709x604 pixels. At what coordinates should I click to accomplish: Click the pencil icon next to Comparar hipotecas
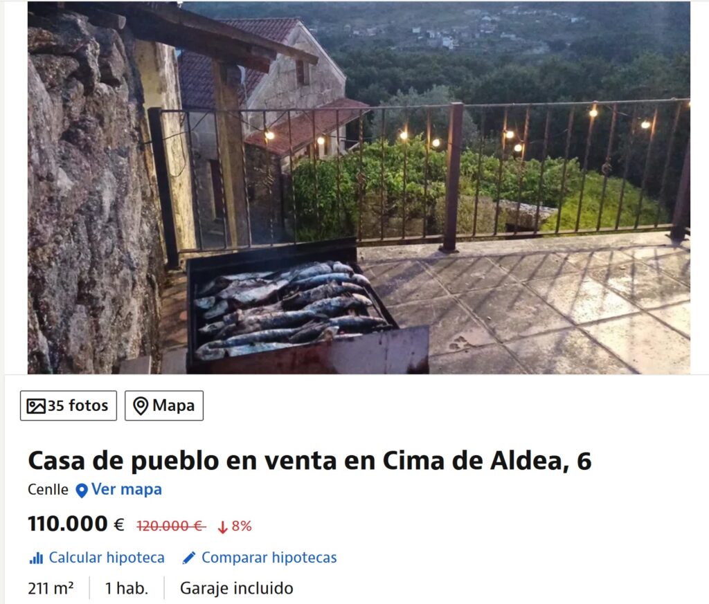coord(189,558)
